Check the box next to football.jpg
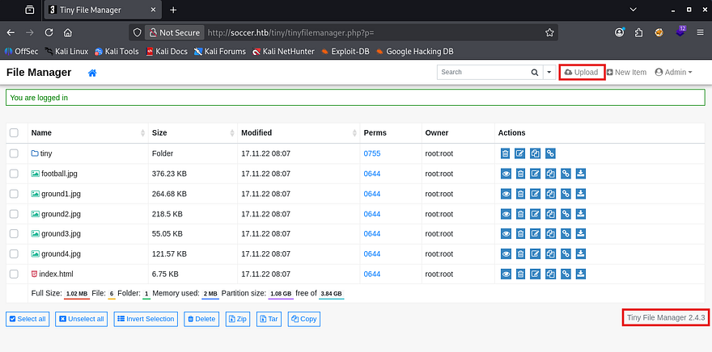Viewport: 712px width, 352px height. (14, 174)
